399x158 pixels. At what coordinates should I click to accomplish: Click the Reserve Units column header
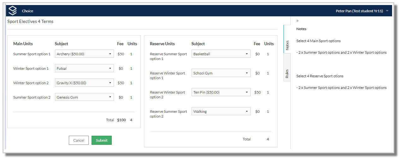pos(162,44)
